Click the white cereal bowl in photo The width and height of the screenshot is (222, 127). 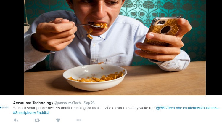(x=95, y=77)
